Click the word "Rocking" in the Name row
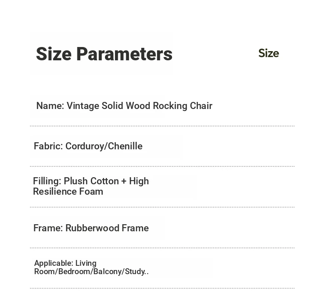Viewport: 329px width, 302px height. click(170, 106)
